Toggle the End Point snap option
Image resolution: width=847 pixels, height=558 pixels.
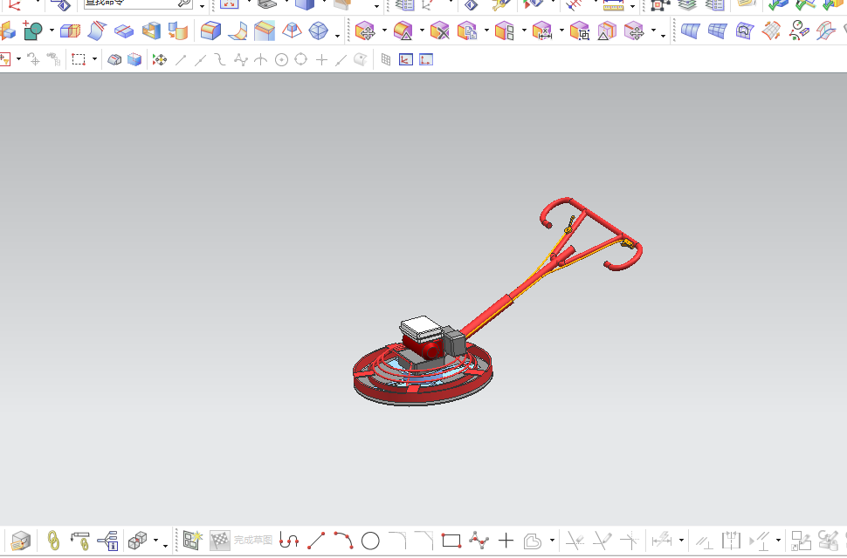181,60
